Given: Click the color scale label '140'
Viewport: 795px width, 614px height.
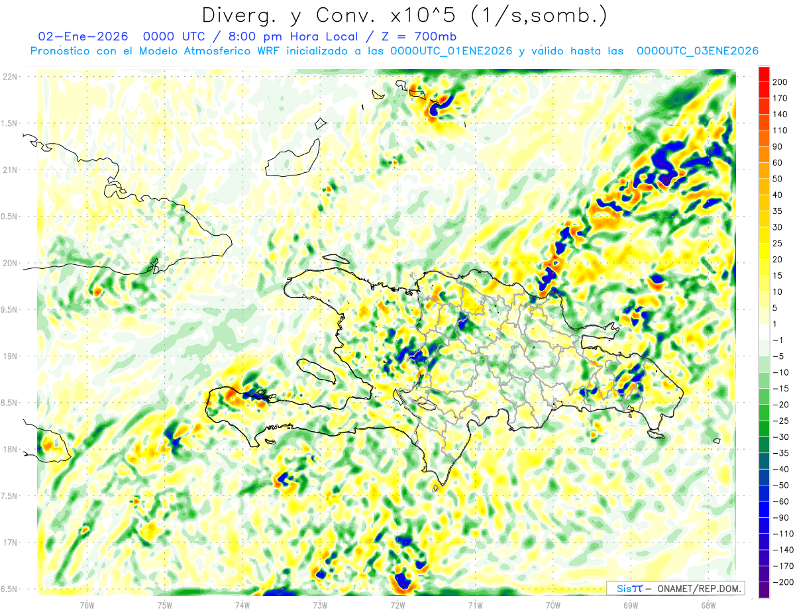Looking at the screenshot, I should [x=782, y=115].
